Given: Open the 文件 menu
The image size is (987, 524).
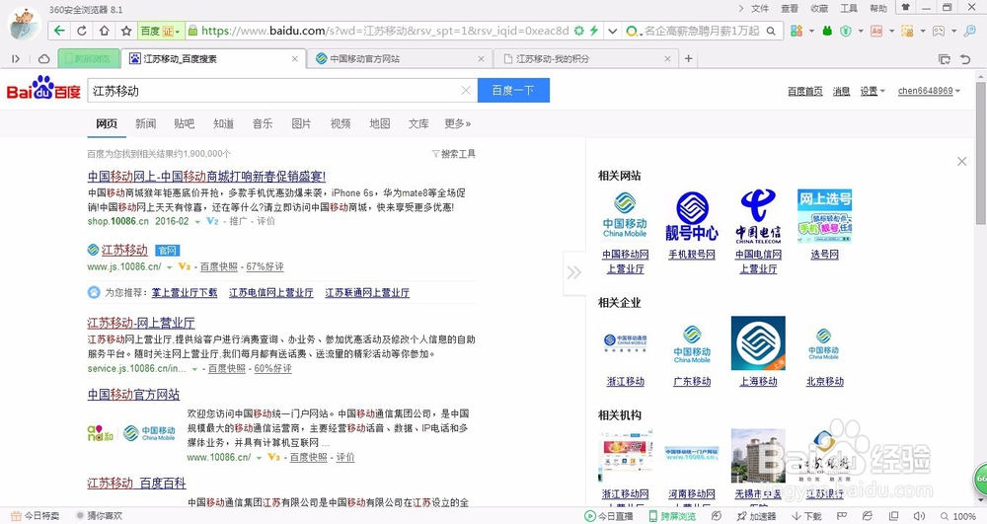Looking at the screenshot, I should 760,8.
